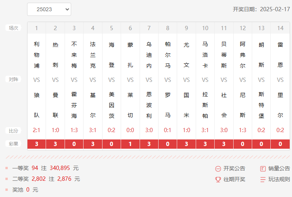Select match number 14 column header

pyautogui.click(x=280, y=28)
